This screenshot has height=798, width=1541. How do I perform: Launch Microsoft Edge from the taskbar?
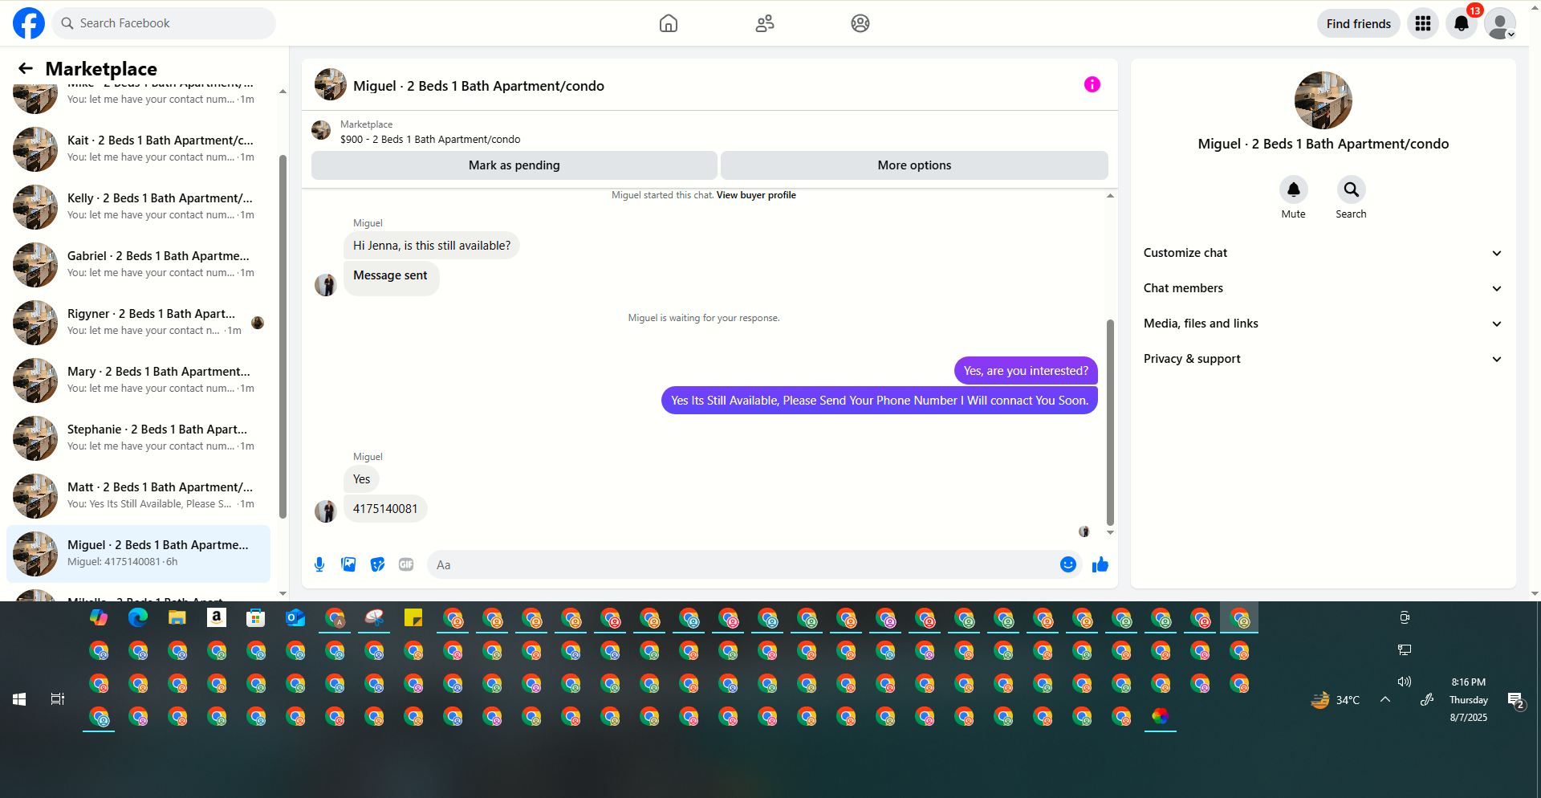point(138,617)
